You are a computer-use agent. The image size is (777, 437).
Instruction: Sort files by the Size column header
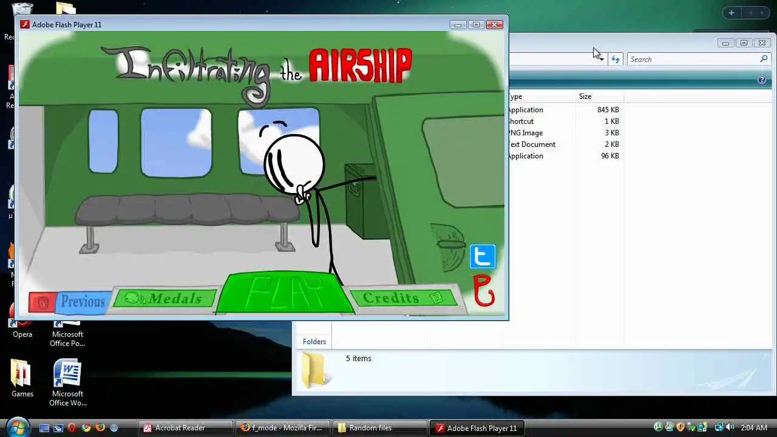[x=600, y=97]
